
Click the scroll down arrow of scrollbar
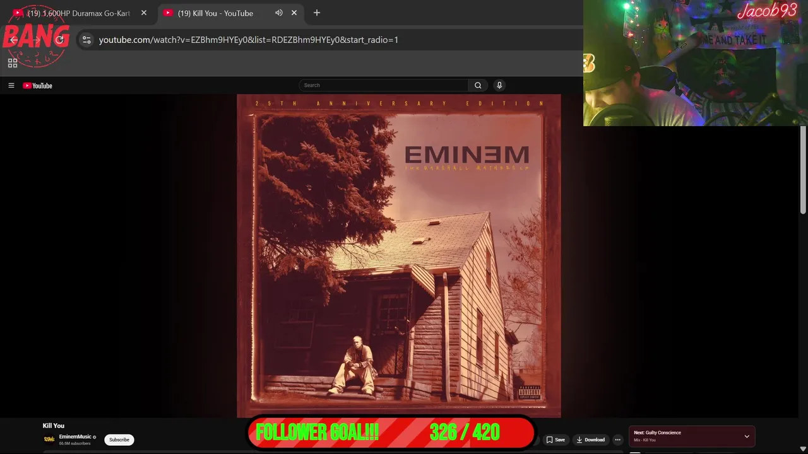coord(803,448)
